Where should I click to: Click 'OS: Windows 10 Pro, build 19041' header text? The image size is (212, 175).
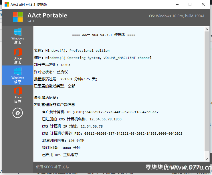[x=177, y=16]
